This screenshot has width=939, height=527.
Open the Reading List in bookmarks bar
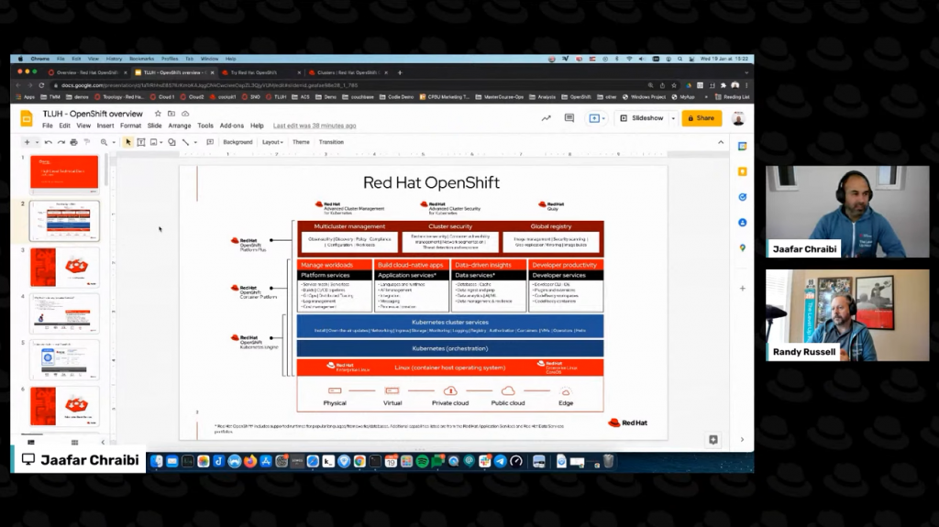click(x=732, y=96)
